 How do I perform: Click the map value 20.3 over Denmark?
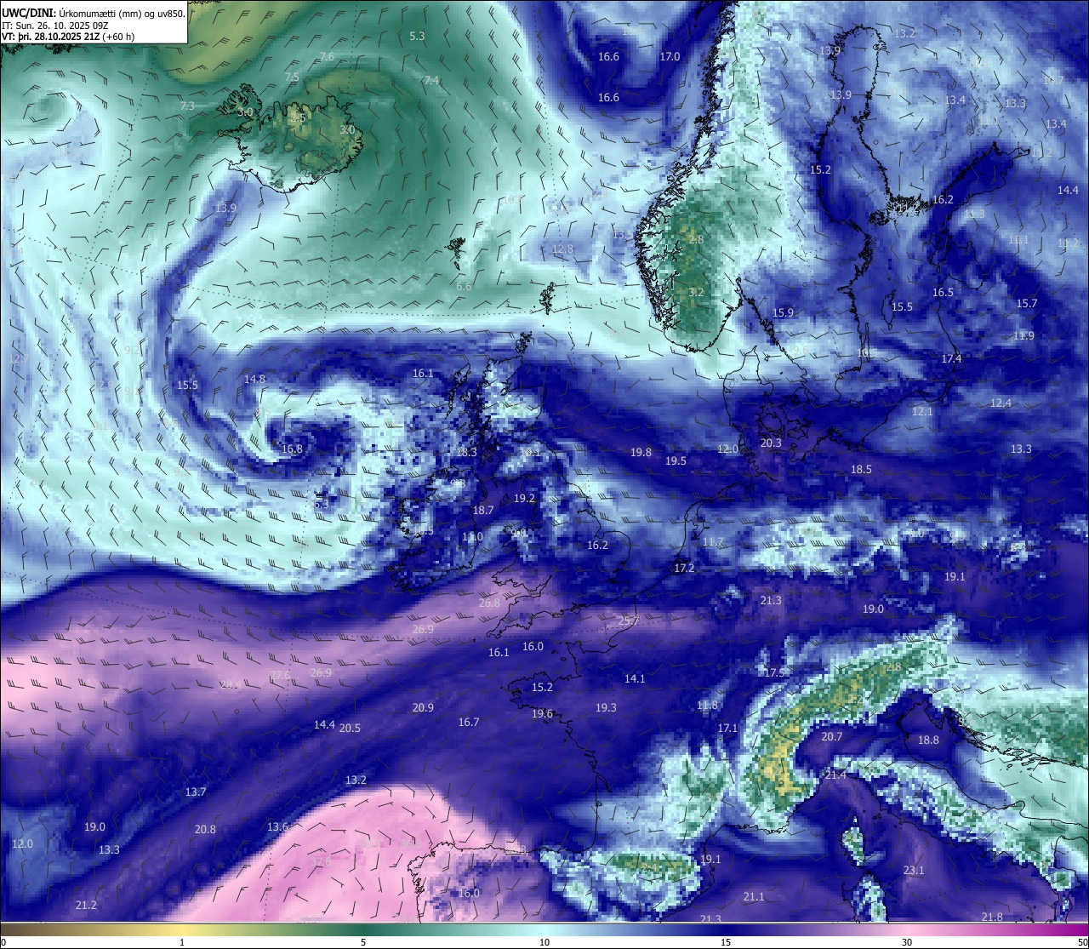click(x=771, y=443)
